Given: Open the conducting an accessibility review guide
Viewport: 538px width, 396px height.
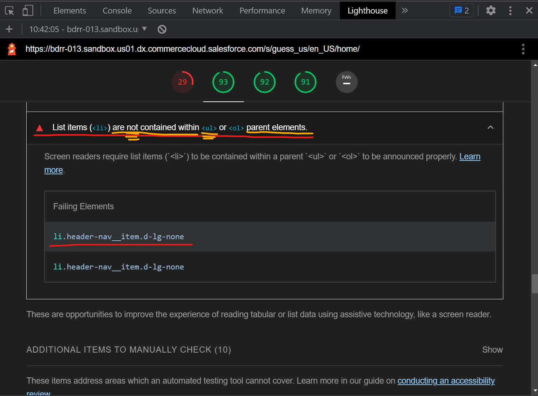Looking at the screenshot, I should tap(446, 380).
